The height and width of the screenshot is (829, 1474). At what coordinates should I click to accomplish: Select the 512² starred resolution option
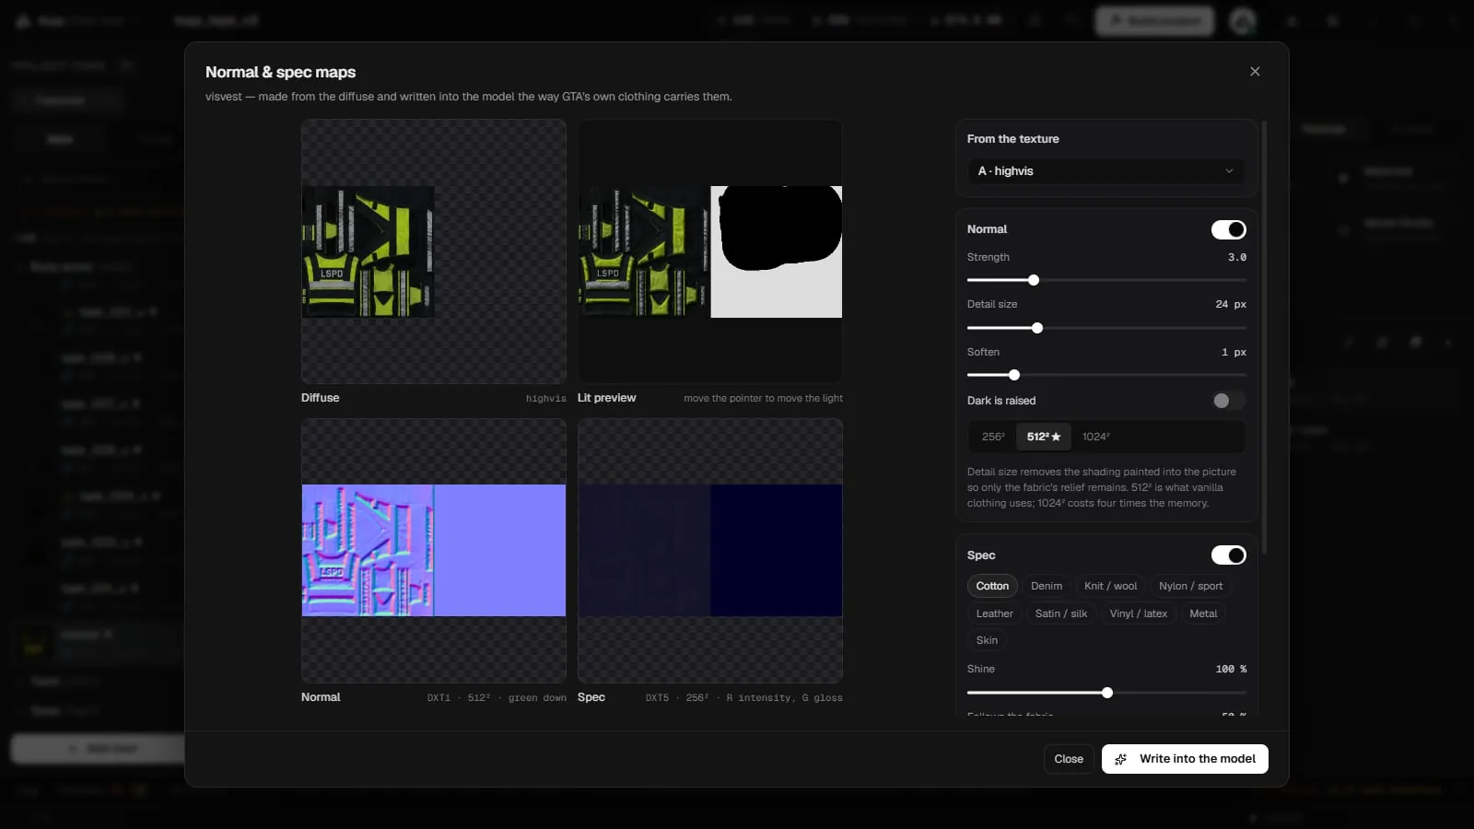tap(1044, 437)
